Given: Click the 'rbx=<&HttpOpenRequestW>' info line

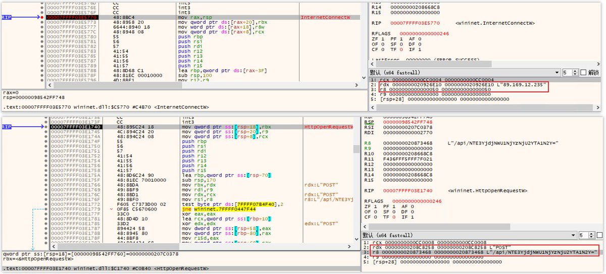Looking at the screenshot, I should pyautogui.click(x=38, y=258).
